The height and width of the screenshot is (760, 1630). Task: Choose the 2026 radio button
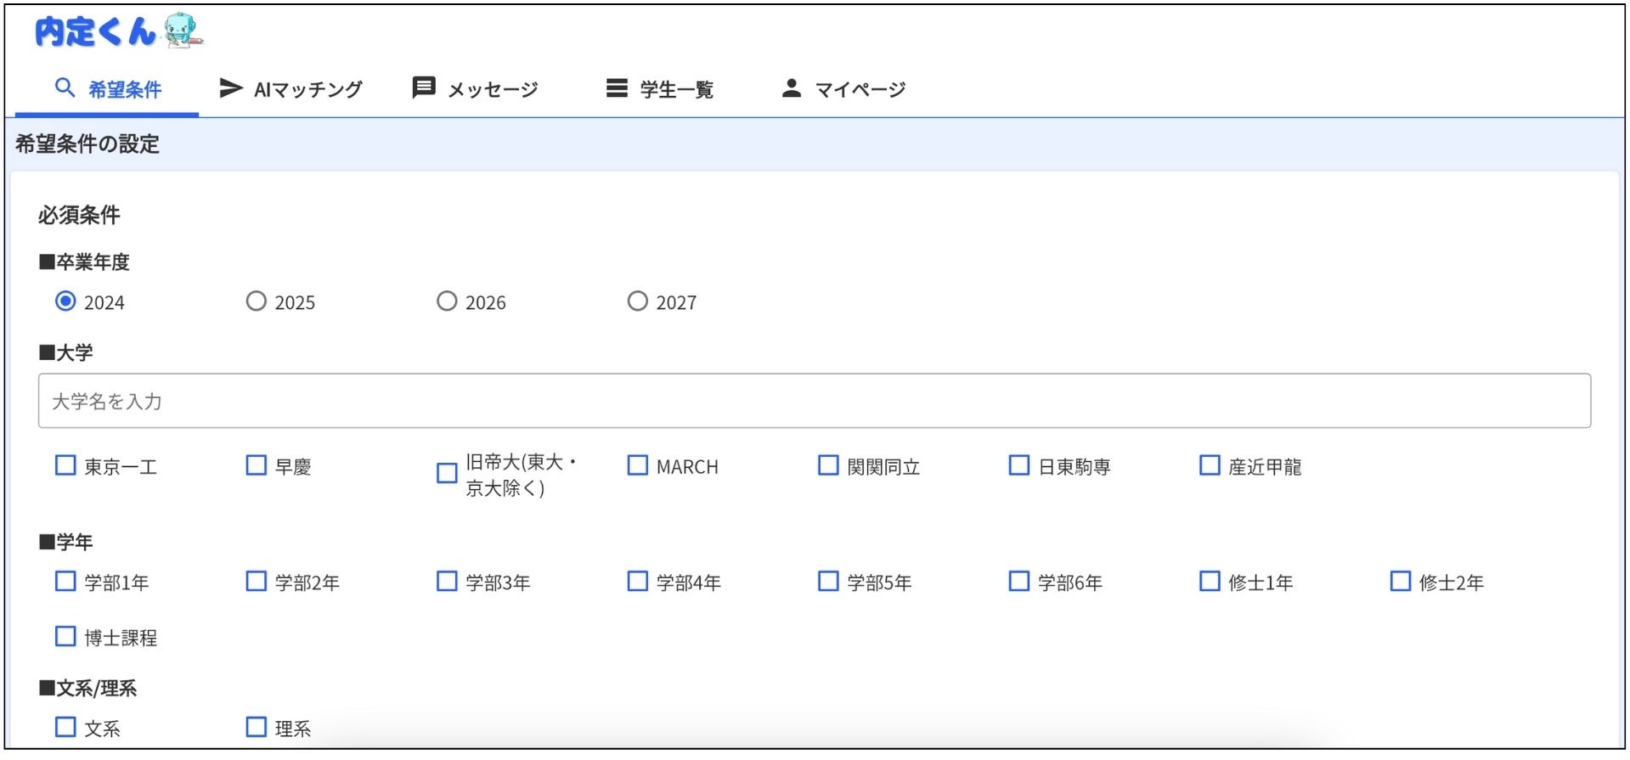pos(447,301)
